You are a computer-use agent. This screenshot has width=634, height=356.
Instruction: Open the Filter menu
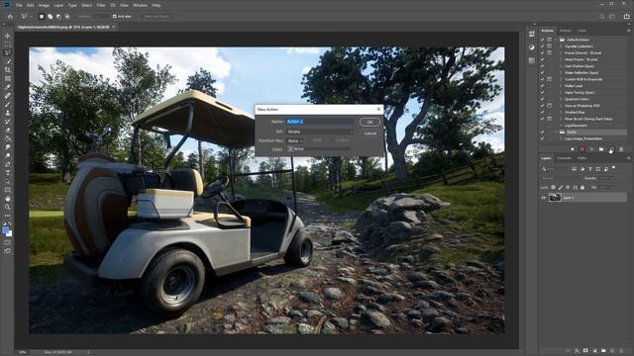[101, 5]
